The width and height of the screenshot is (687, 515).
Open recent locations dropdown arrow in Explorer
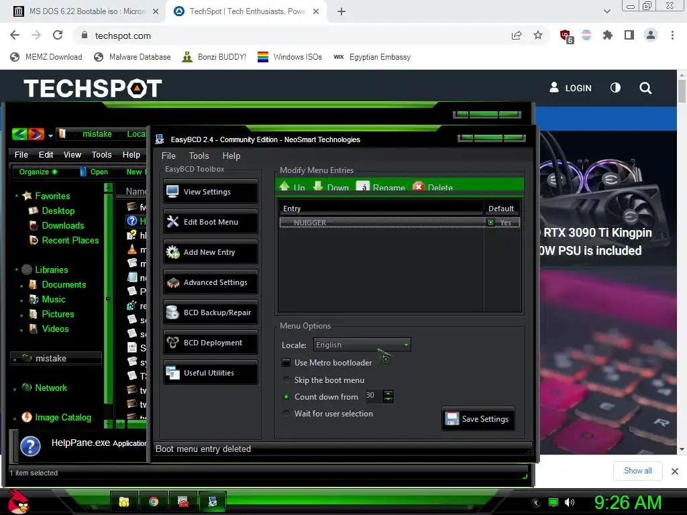tap(50, 135)
